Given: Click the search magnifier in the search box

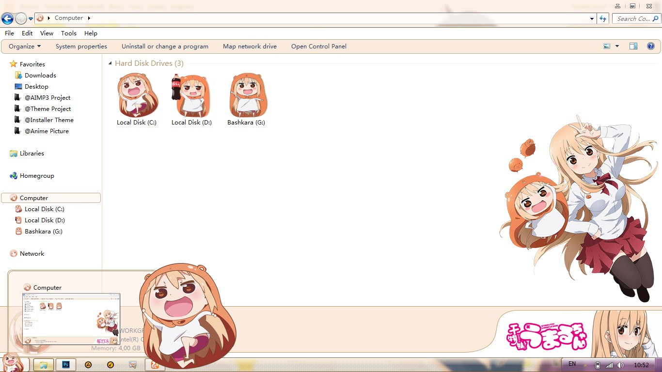Looking at the screenshot, I should (x=656, y=18).
